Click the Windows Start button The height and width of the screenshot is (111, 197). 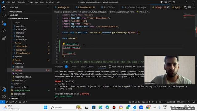[x=46, y=108]
